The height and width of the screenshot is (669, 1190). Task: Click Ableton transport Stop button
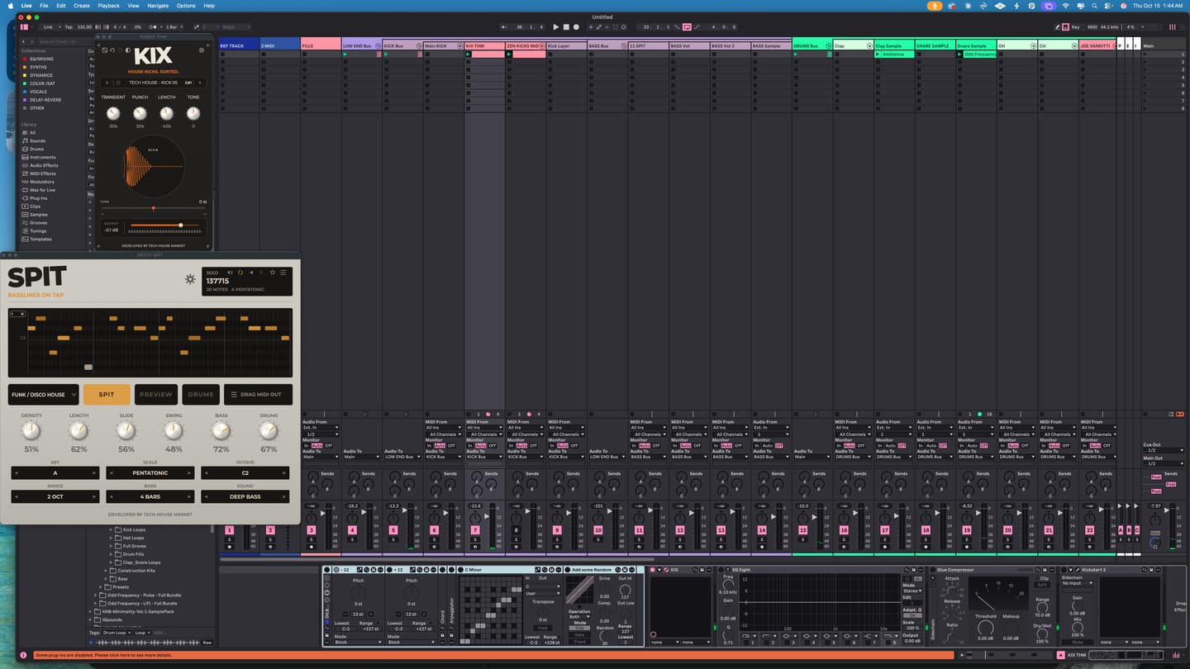point(566,27)
